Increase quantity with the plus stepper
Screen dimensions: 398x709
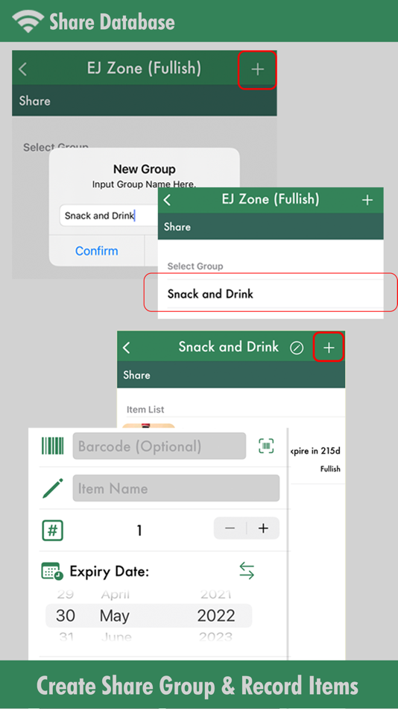coord(263,528)
